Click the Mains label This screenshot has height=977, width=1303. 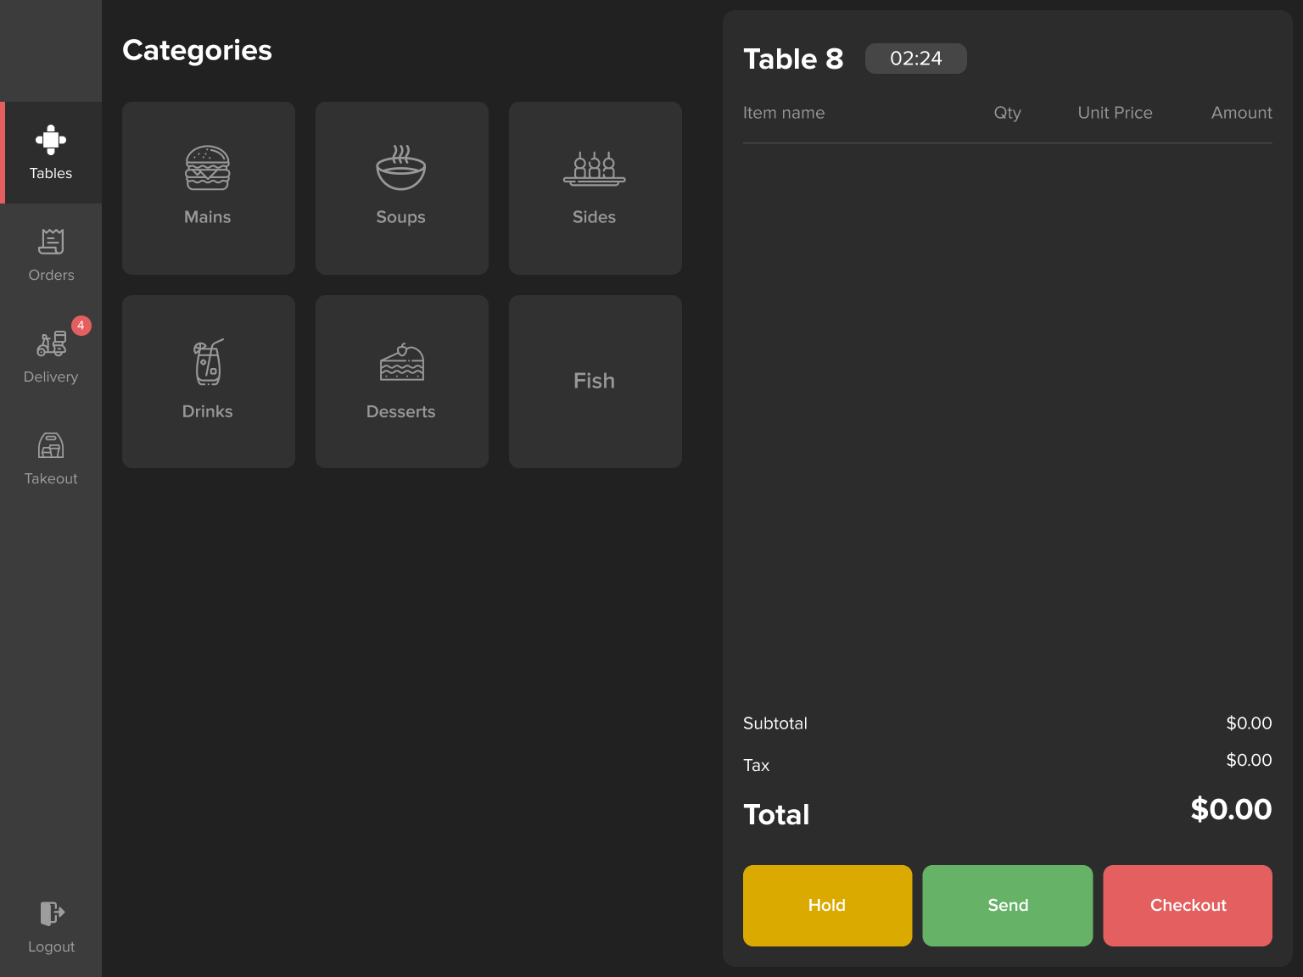click(208, 217)
